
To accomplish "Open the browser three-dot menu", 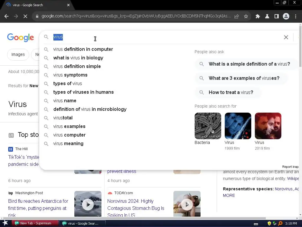I will click(296, 17).
